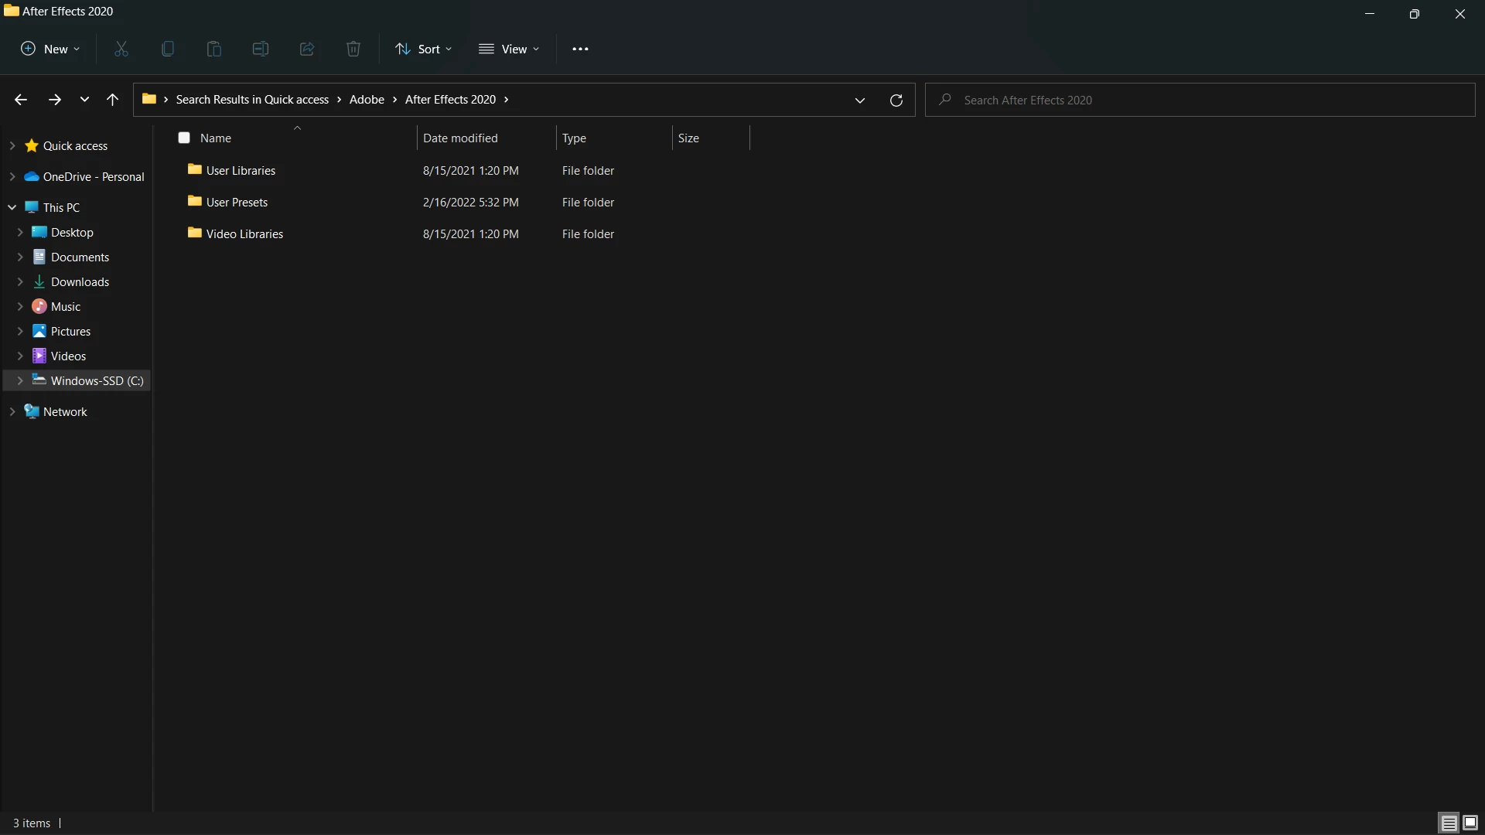Sort by the Date modified column header
Screen dimensions: 1485x835
coord(460,138)
